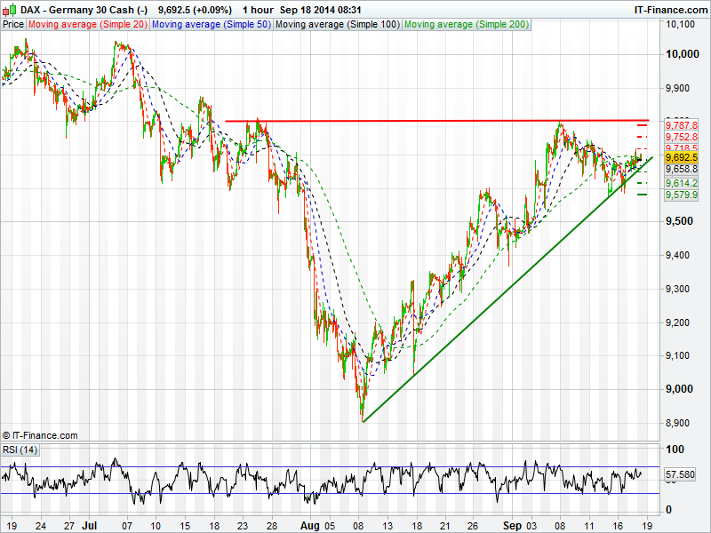This screenshot has width=711, height=533.
Task: Click the Aug month marker on time axis
Action: (x=308, y=526)
